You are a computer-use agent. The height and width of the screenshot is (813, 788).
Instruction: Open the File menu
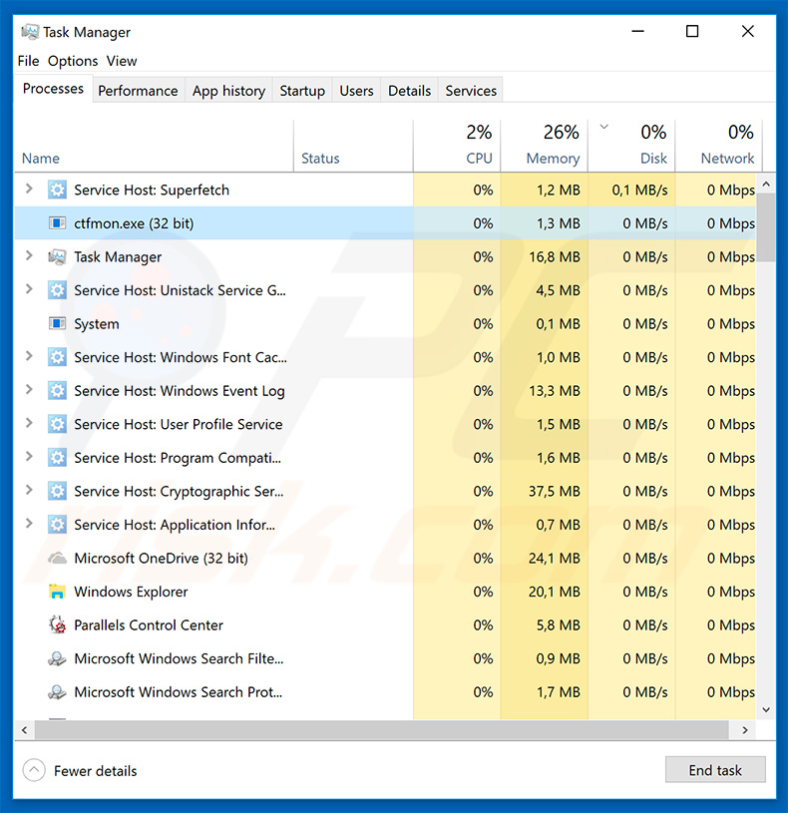[28, 61]
